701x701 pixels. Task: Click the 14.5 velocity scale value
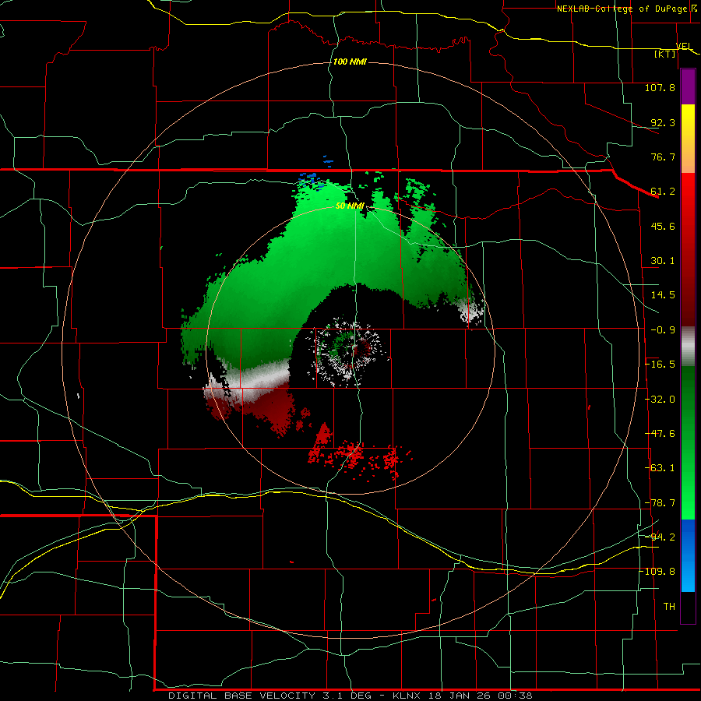click(663, 295)
